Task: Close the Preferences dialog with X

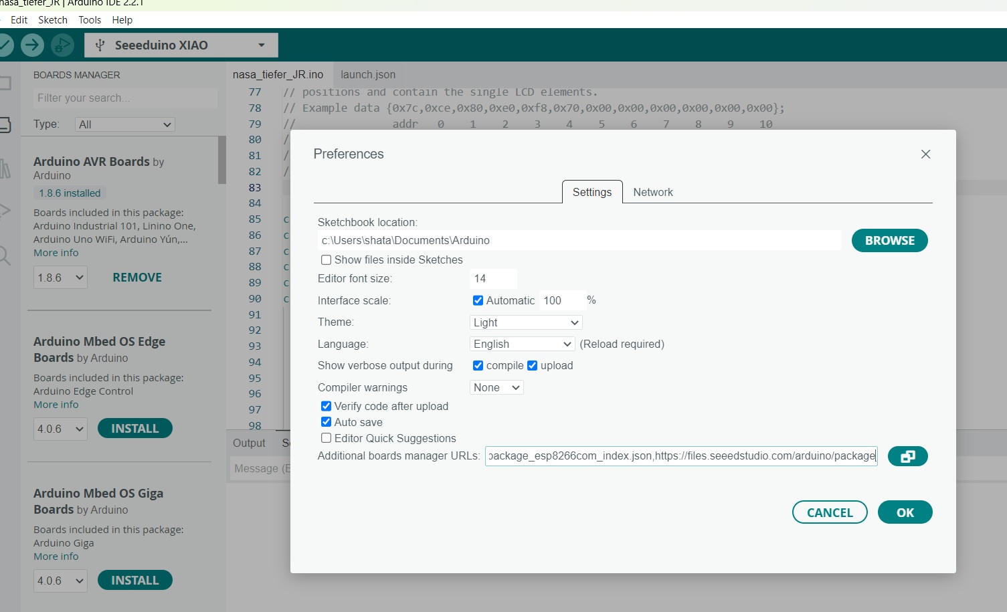Action: (x=925, y=154)
